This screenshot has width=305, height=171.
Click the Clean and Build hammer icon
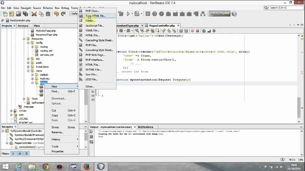point(121,14)
